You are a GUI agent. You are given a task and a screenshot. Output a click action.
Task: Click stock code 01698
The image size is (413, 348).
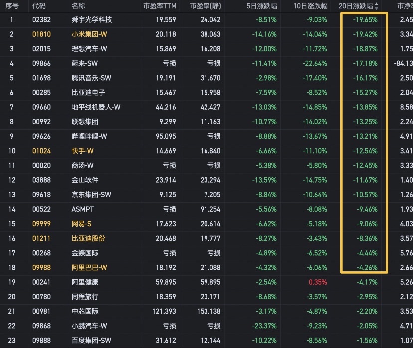41,78
